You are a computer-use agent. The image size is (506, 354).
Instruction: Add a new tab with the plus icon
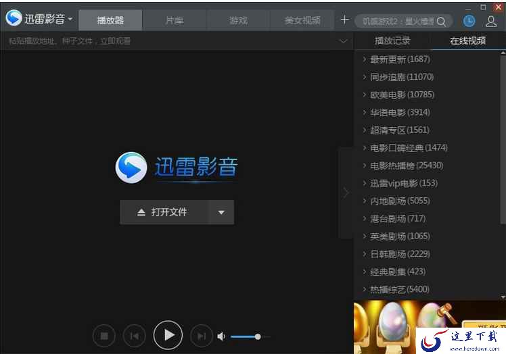[344, 20]
